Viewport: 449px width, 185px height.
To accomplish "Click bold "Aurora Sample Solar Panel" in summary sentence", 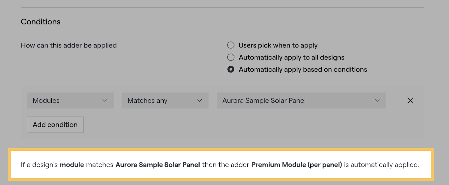I will point(158,165).
